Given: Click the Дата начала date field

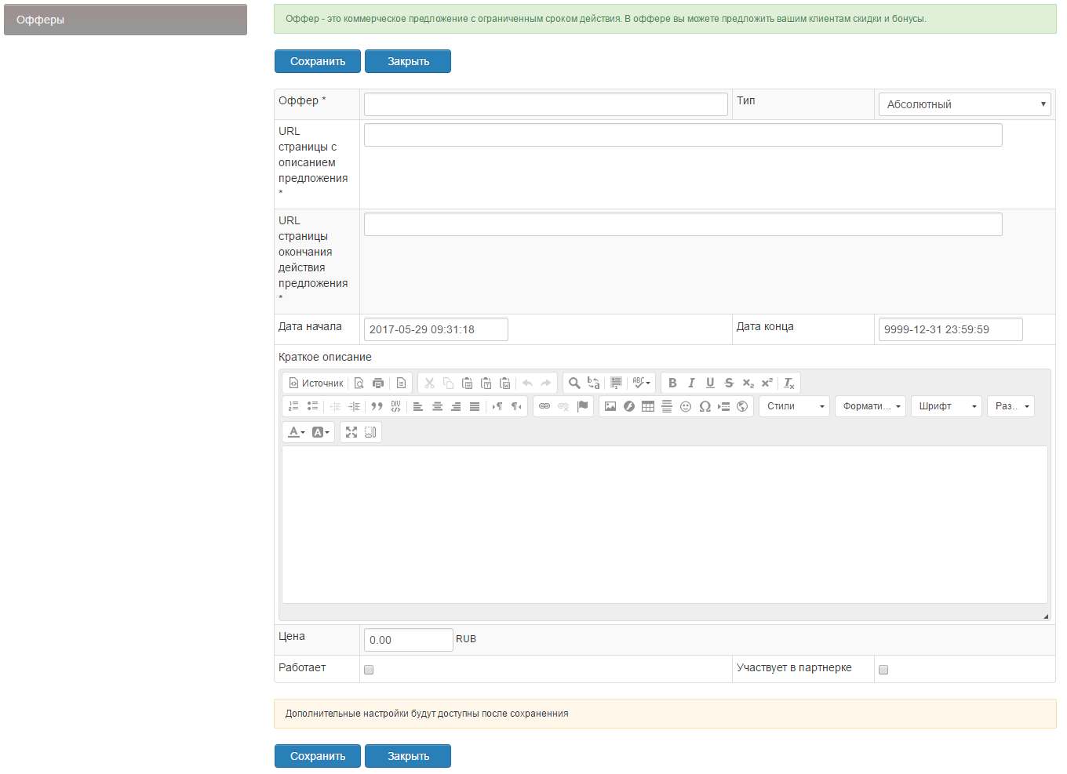Looking at the screenshot, I should click(x=436, y=329).
